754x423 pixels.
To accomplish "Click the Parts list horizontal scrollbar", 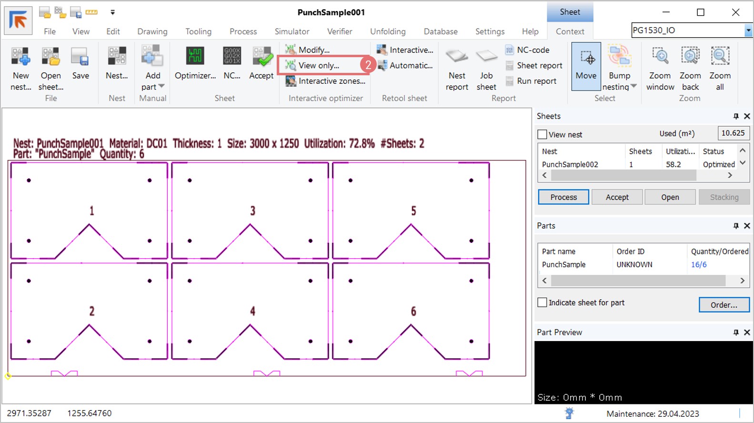I will (x=638, y=281).
